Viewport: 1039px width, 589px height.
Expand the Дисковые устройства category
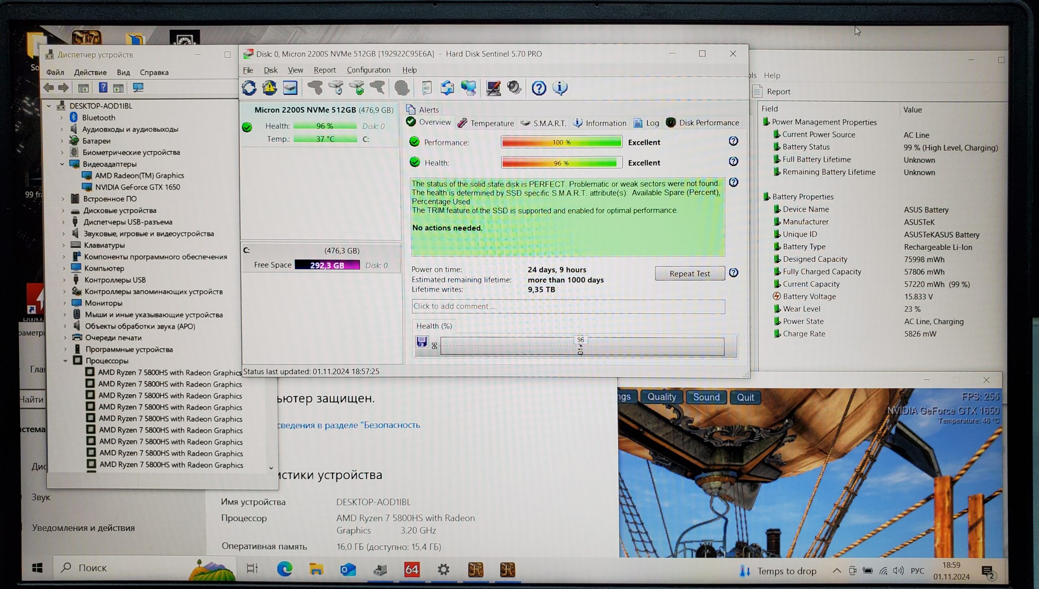[x=63, y=211]
